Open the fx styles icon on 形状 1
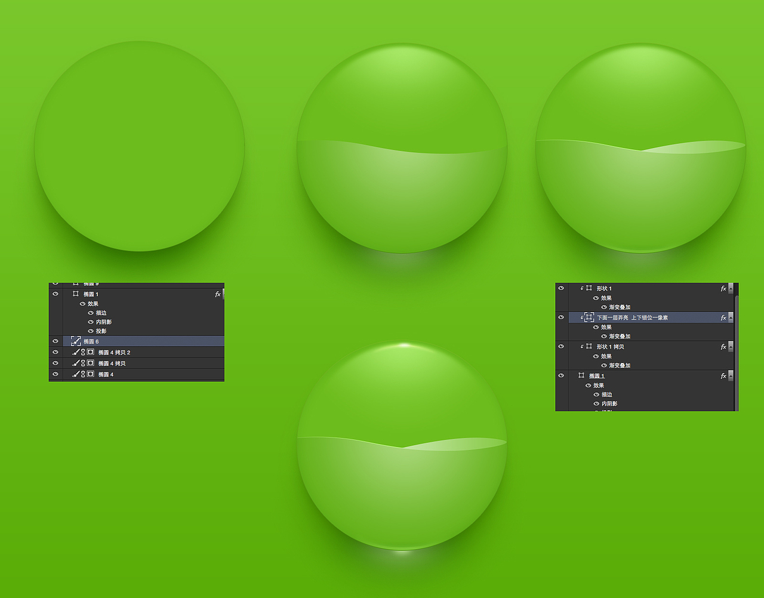764x598 pixels. click(x=723, y=288)
